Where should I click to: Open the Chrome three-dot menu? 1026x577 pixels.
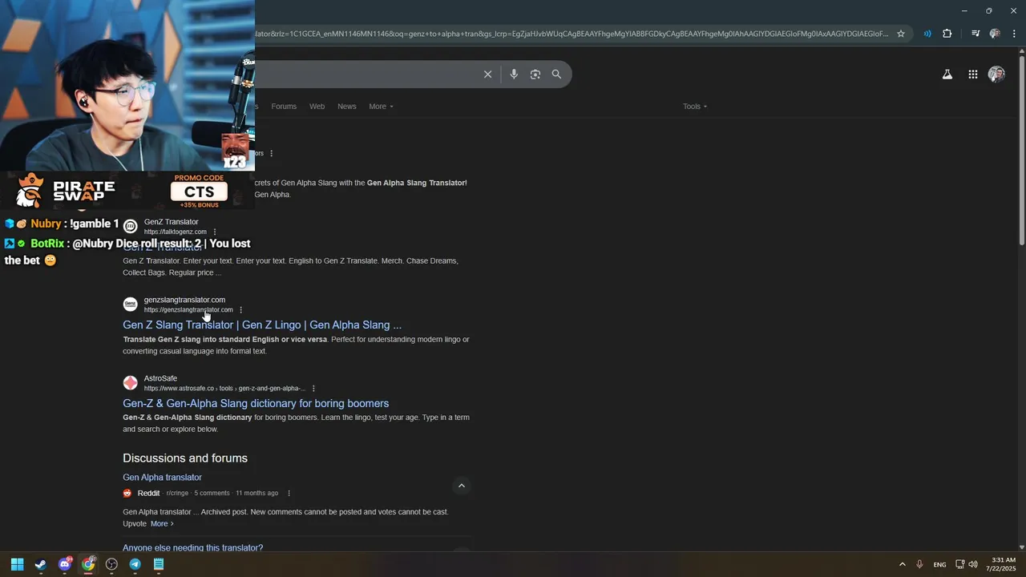[1014, 34]
